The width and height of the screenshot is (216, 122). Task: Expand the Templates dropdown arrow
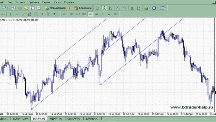click(x=165, y=8)
